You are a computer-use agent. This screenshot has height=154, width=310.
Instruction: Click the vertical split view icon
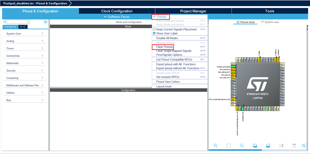pos(281,146)
